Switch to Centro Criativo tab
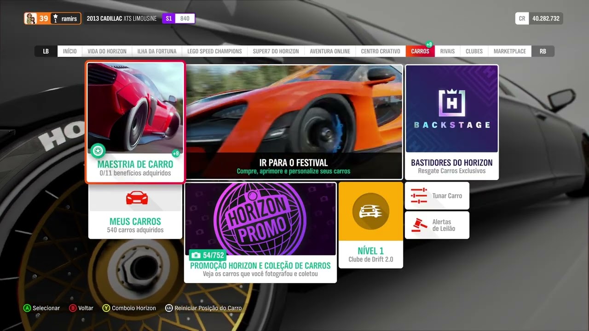Image resolution: width=589 pixels, height=331 pixels. 381,51
